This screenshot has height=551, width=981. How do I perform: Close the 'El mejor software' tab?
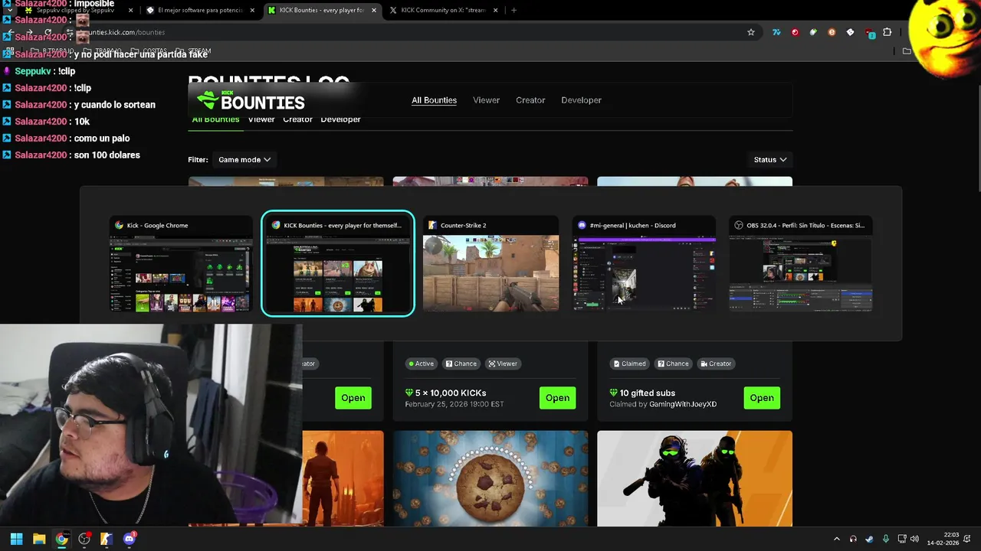254,10
